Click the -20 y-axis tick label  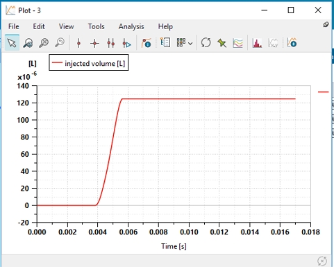pos(24,223)
